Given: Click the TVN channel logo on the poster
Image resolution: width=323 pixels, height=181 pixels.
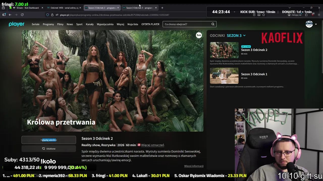Looking at the screenshot, I should [x=199, y=35].
